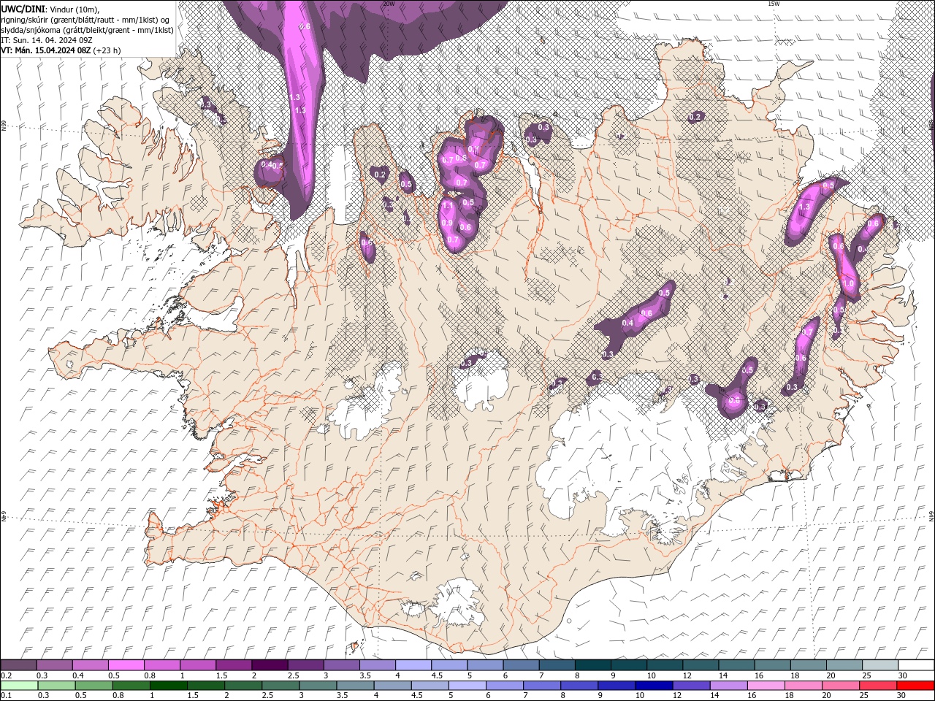
Task: Click the snow scale swatch labeled 0.8
Action: (161, 665)
